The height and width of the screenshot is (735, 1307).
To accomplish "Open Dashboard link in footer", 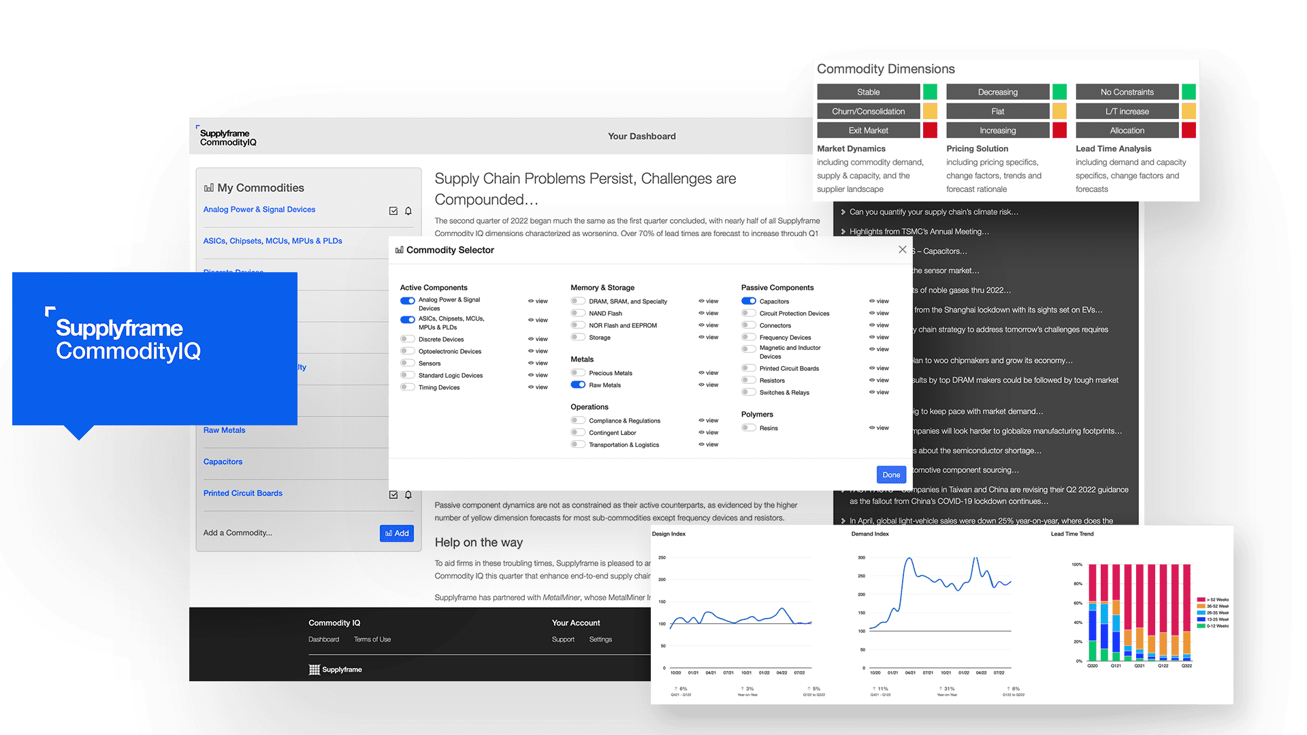I will coord(323,640).
